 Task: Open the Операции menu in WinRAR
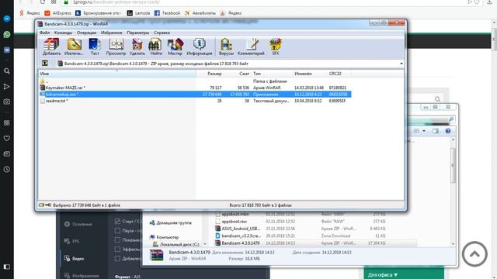click(x=86, y=33)
